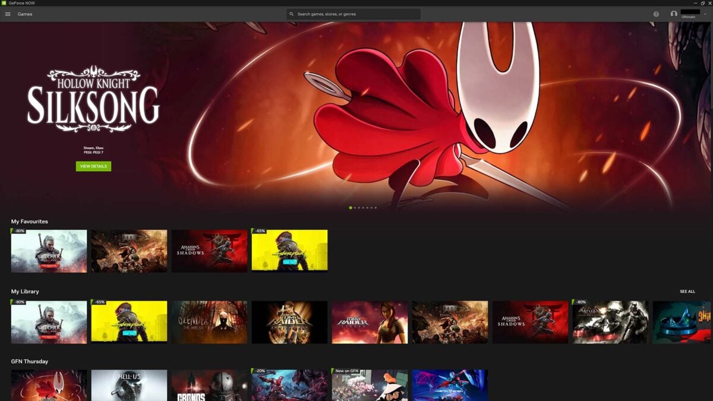Open the user account avatar
713x401 pixels.
coord(674,14)
